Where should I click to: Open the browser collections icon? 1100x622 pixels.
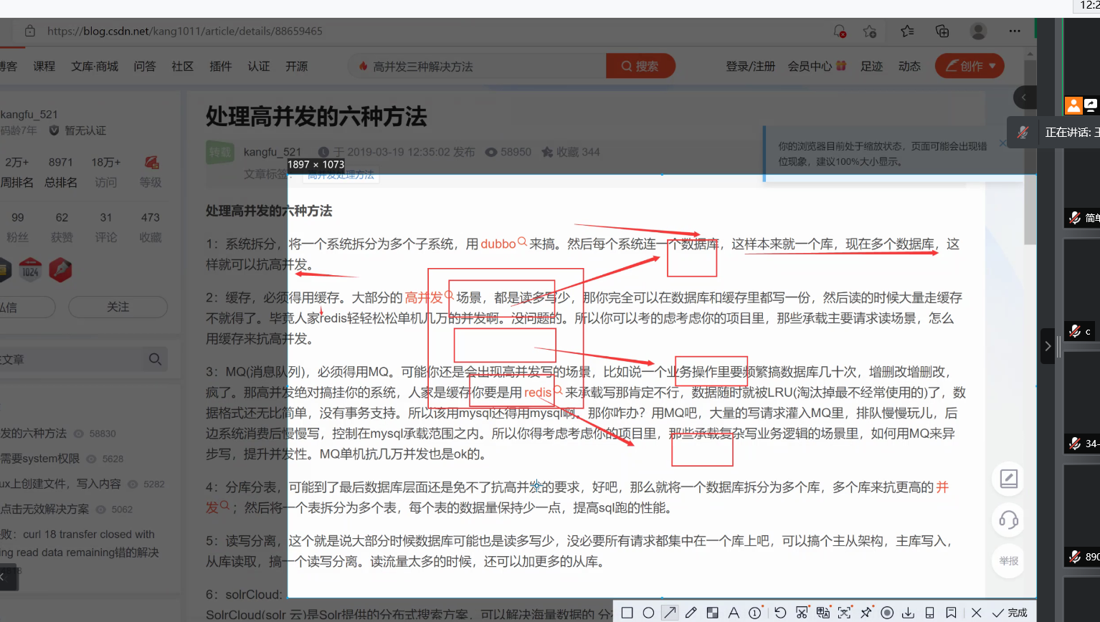pyautogui.click(x=942, y=31)
